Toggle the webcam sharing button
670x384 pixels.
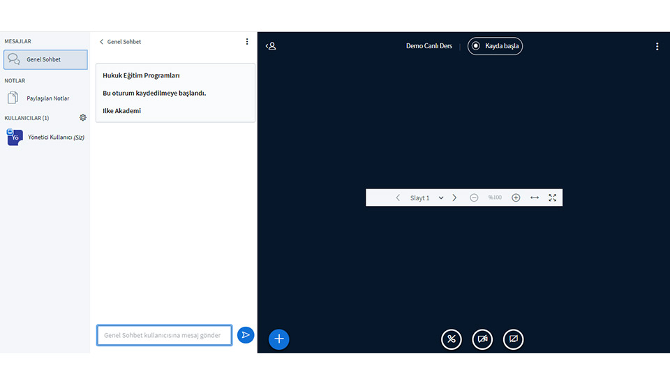click(x=482, y=339)
